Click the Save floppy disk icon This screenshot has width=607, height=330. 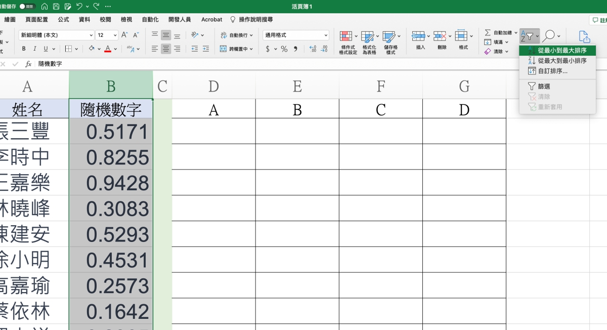[x=56, y=7]
